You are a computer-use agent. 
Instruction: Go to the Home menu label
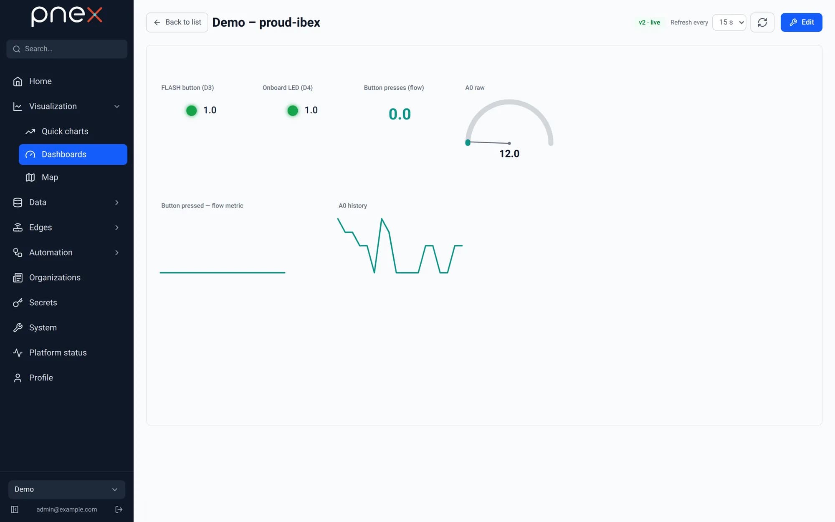point(40,81)
